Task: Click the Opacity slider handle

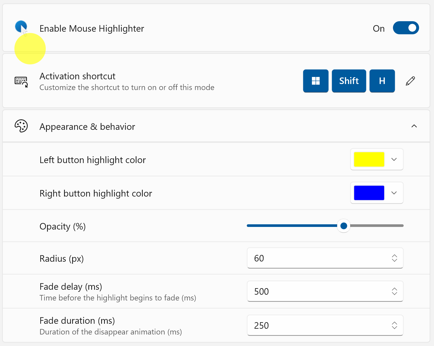Action: (x=344, y=226)
